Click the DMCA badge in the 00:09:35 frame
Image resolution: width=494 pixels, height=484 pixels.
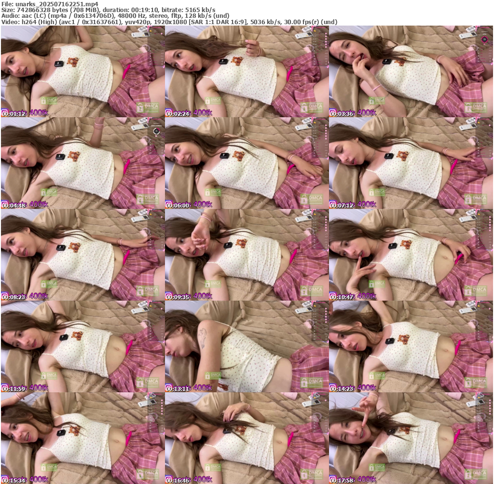tap(312, 290)
